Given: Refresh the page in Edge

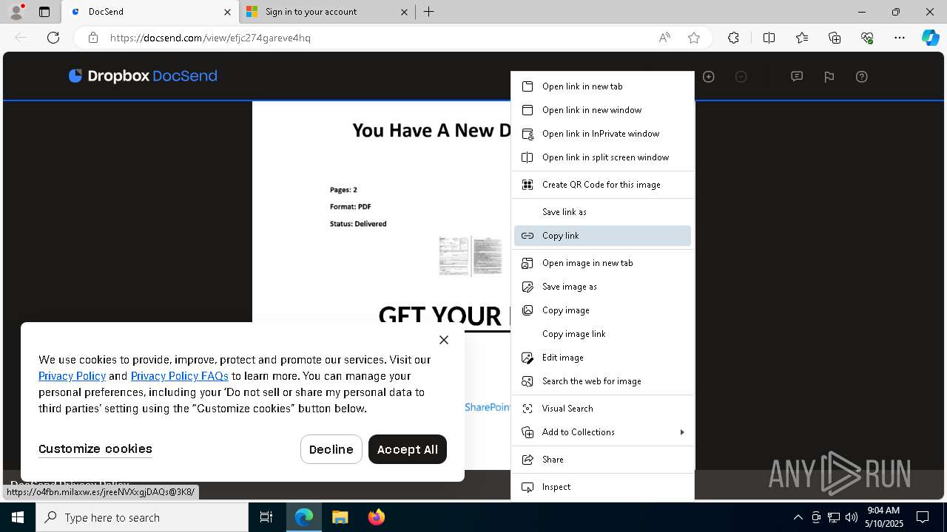Looking at the screenshot, I should (x=53, y=38).
